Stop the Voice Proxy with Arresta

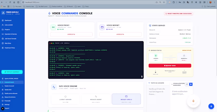[71, 34]
